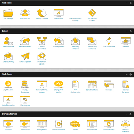Click the Email Forwarders link
Screen dimensions: 134x134
click(25, 47)
